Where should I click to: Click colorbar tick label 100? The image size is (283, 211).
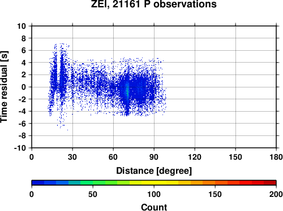pyautogui.click(x=154, y=194)
